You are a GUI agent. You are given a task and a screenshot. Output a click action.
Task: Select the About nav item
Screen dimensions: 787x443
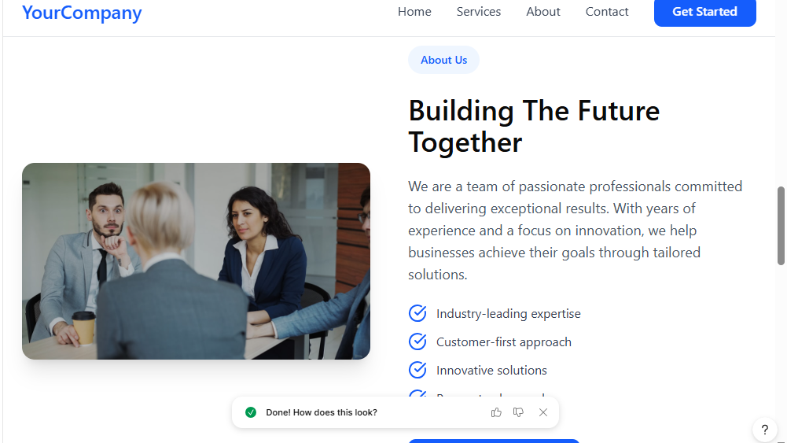543,12
